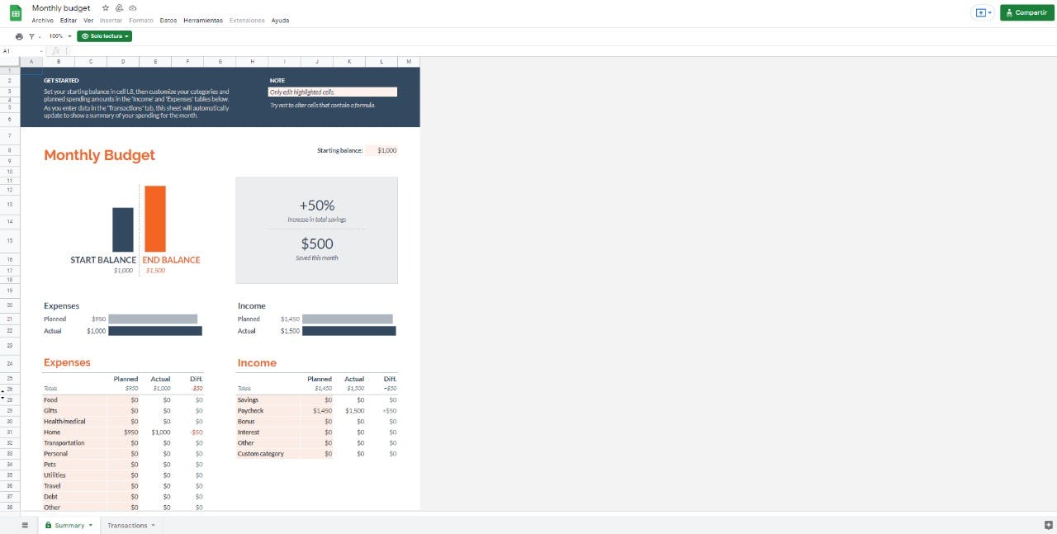
Task: Open the all sheets list icon
Action: (x=24, y=525)
